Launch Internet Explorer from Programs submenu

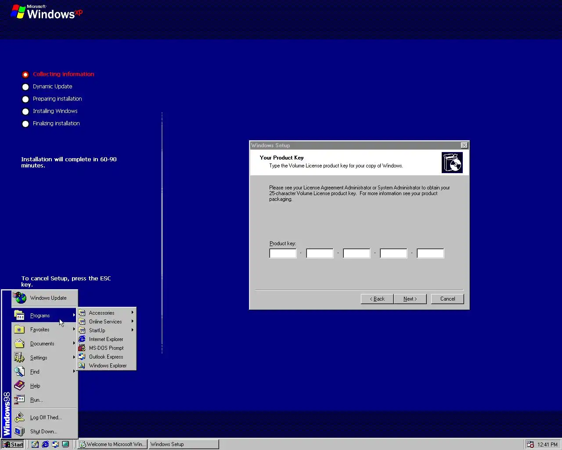coord(106,339)
